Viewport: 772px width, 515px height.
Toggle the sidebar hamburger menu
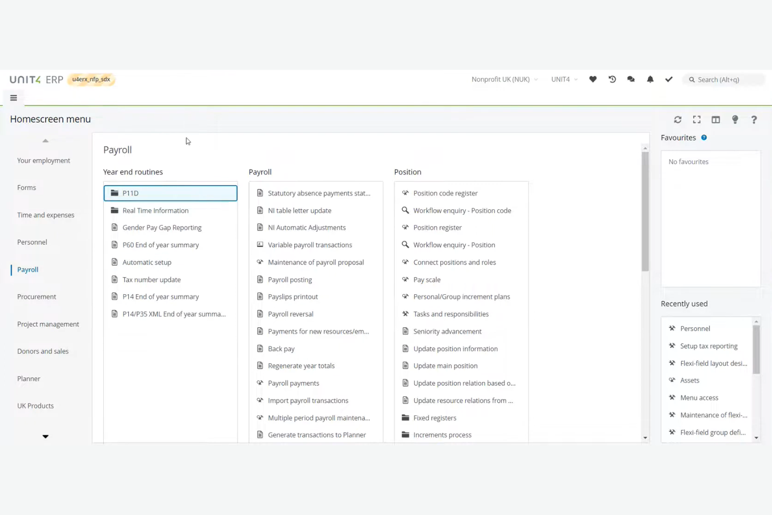click(14, 98)
